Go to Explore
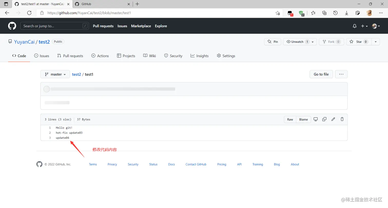Image resolution: width=388 pixels, height=208 pixels. 161,26
